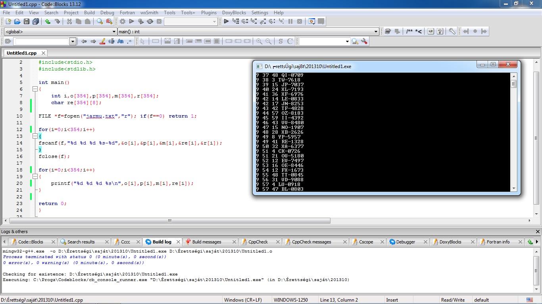Viewport: 542px width, 304px height.
Task: Toggle regular expression search option
Action: 129,41
